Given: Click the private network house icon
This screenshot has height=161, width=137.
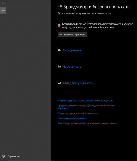Looking at the screenshot, I should (x=59, y=67).
